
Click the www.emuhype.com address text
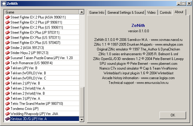169,44
